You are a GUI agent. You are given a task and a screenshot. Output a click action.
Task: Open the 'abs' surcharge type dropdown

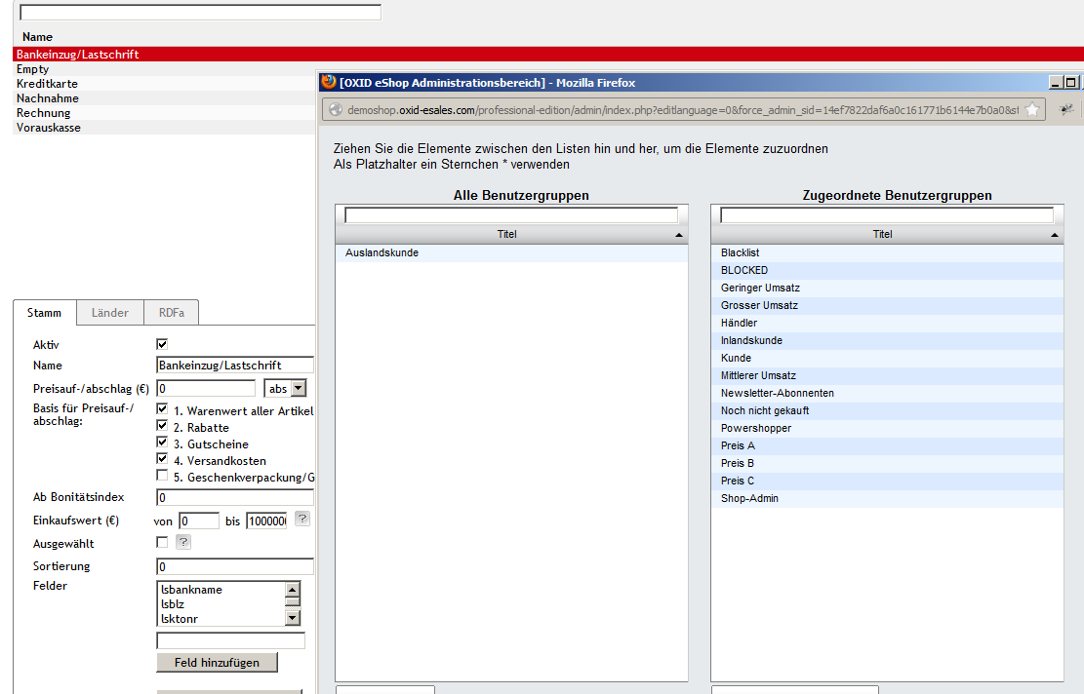[298, 388]
